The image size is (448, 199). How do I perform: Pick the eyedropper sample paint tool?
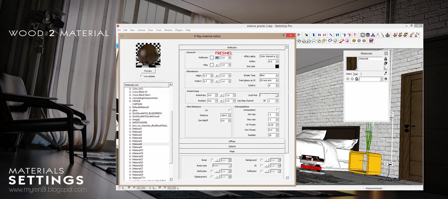[386, 73]
